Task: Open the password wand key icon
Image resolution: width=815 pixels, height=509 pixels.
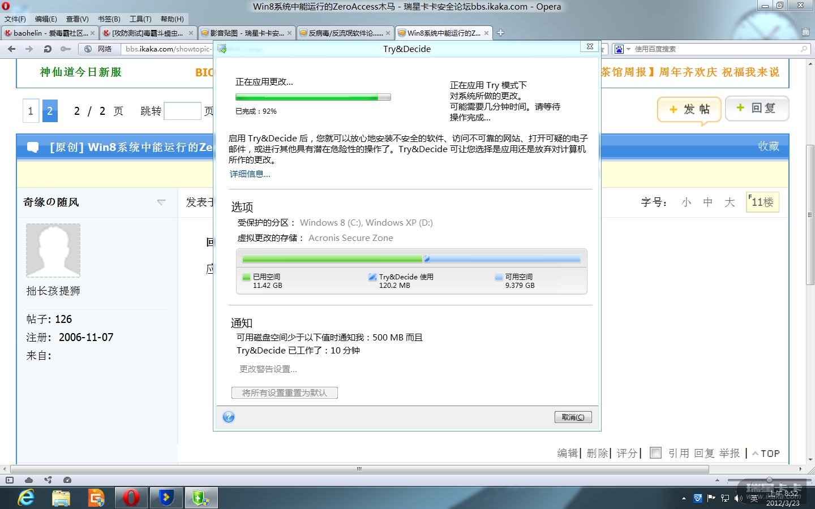Action: [66, 49]
